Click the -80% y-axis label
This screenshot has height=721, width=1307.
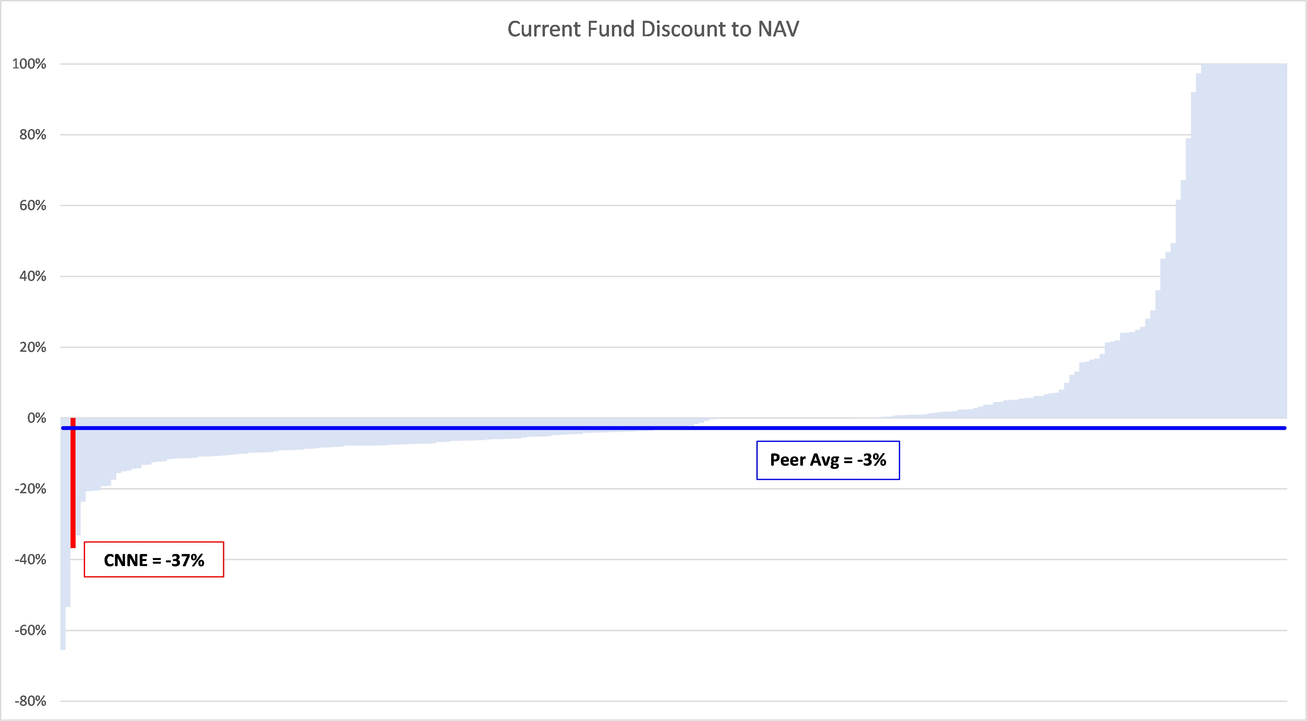(30, 701)
